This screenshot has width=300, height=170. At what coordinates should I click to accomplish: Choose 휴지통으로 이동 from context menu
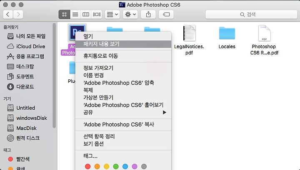(x=123, y=56)
